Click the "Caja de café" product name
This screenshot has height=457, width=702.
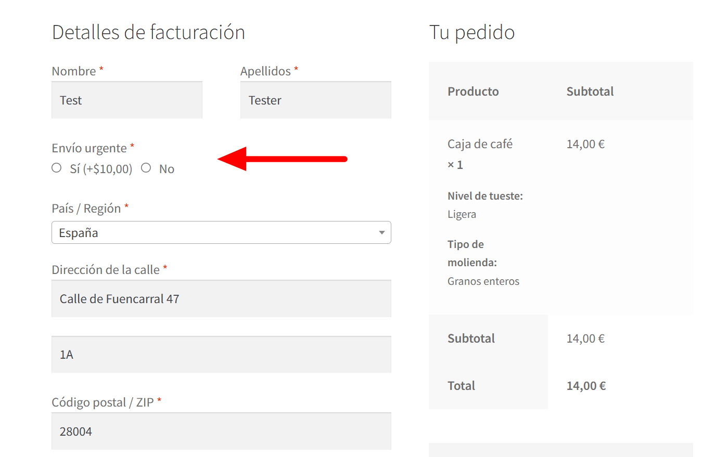(x=480, y=144)
